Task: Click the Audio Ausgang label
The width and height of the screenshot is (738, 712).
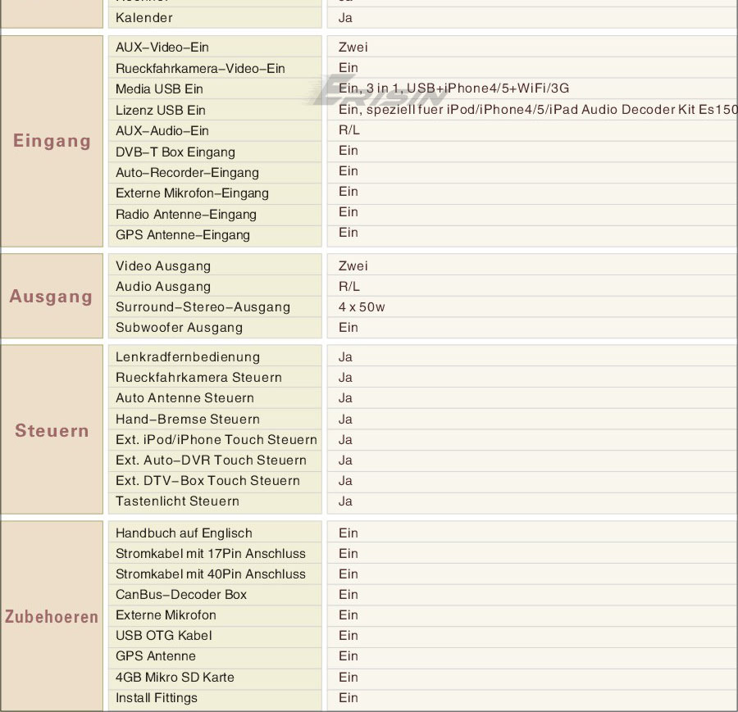Action: click(163, 287)
